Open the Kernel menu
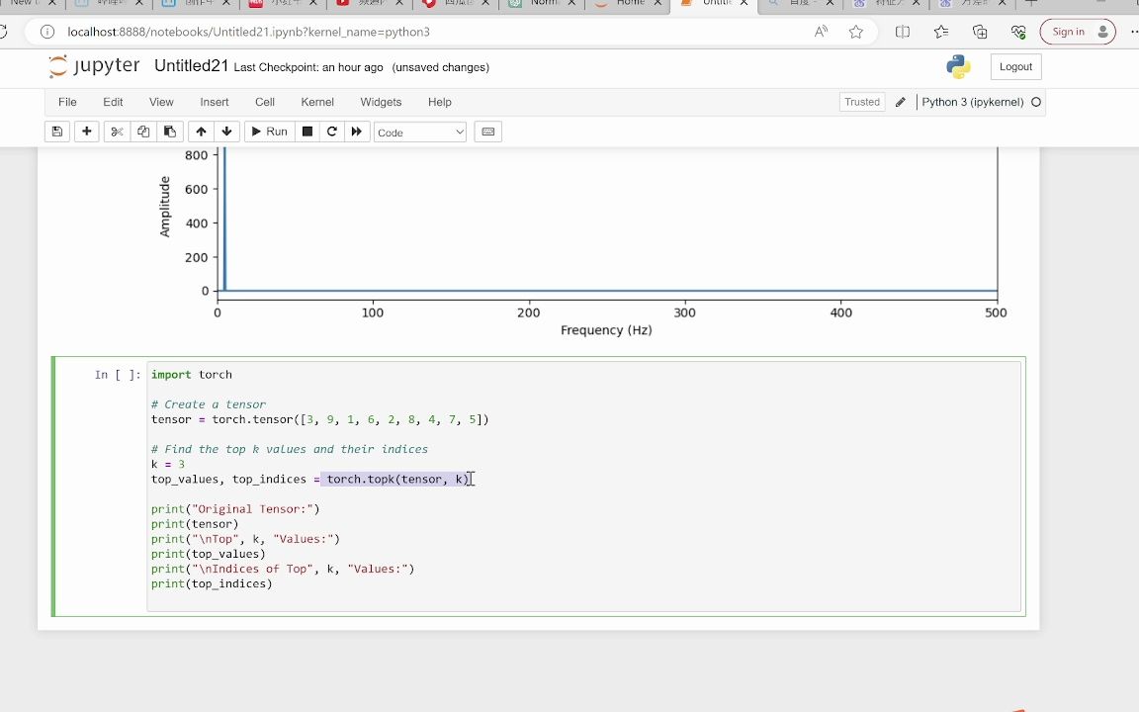1139x712 pixels. [x=317, y=103]
